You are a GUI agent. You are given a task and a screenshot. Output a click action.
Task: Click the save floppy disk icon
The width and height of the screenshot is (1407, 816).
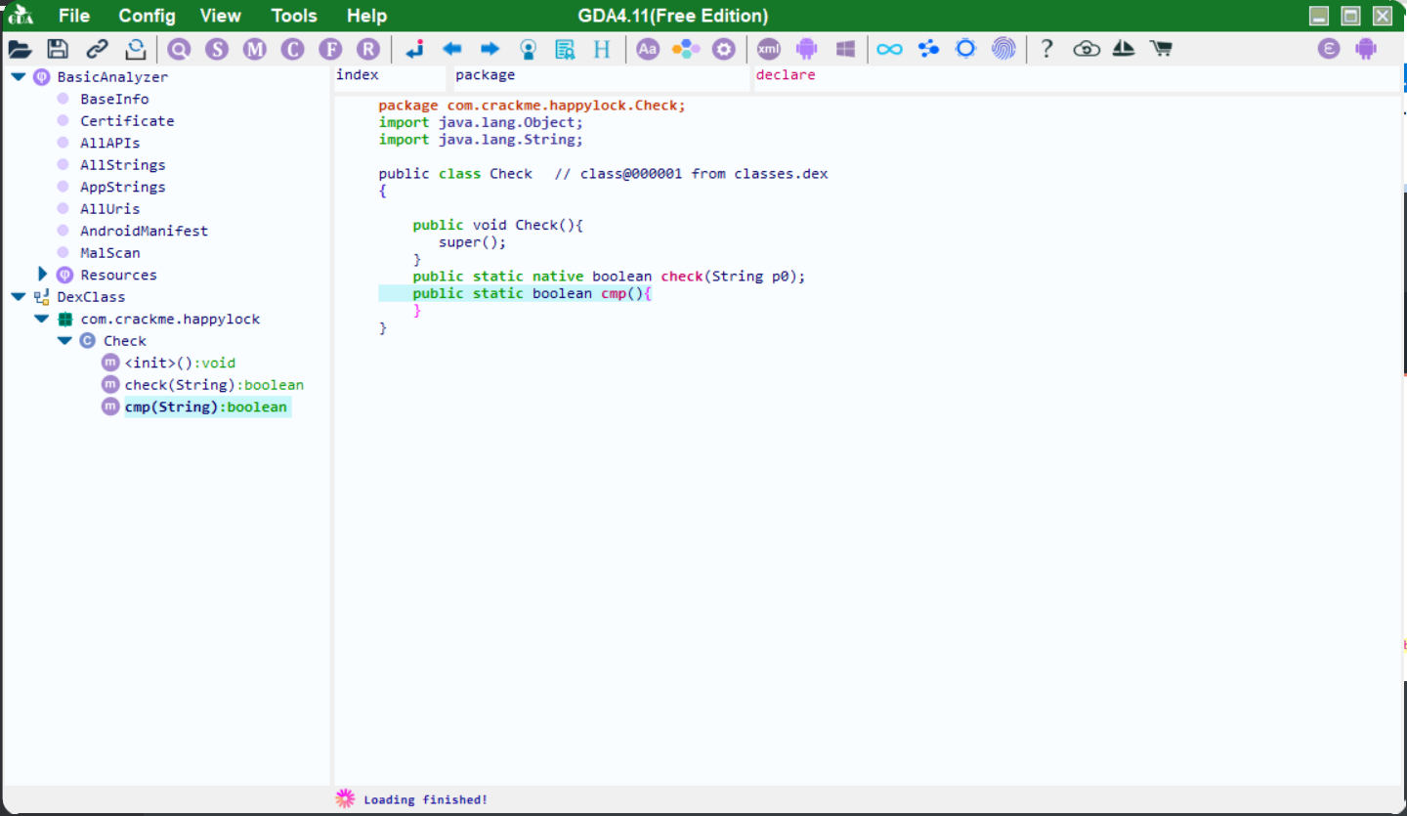(58, 49)
